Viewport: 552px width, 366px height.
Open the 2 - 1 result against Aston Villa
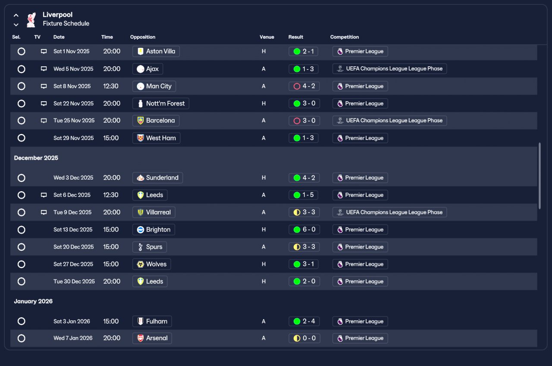pos(304,51)
